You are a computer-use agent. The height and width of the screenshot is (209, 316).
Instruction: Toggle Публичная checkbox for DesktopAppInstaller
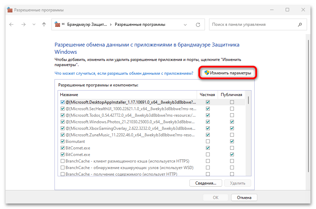pyautogui.click(x=232, y=102)
